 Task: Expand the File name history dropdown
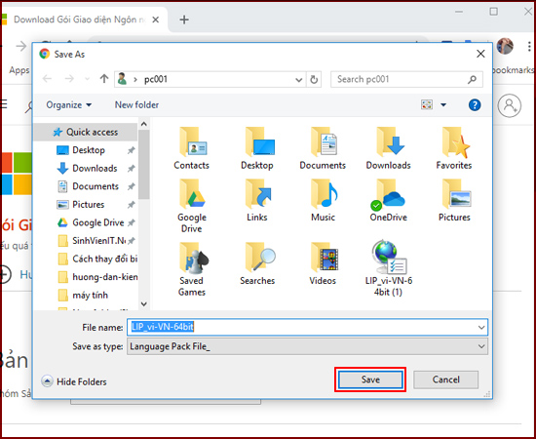click(481, 328)
